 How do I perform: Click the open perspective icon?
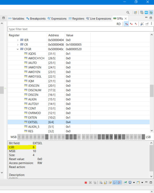point(136,12)
